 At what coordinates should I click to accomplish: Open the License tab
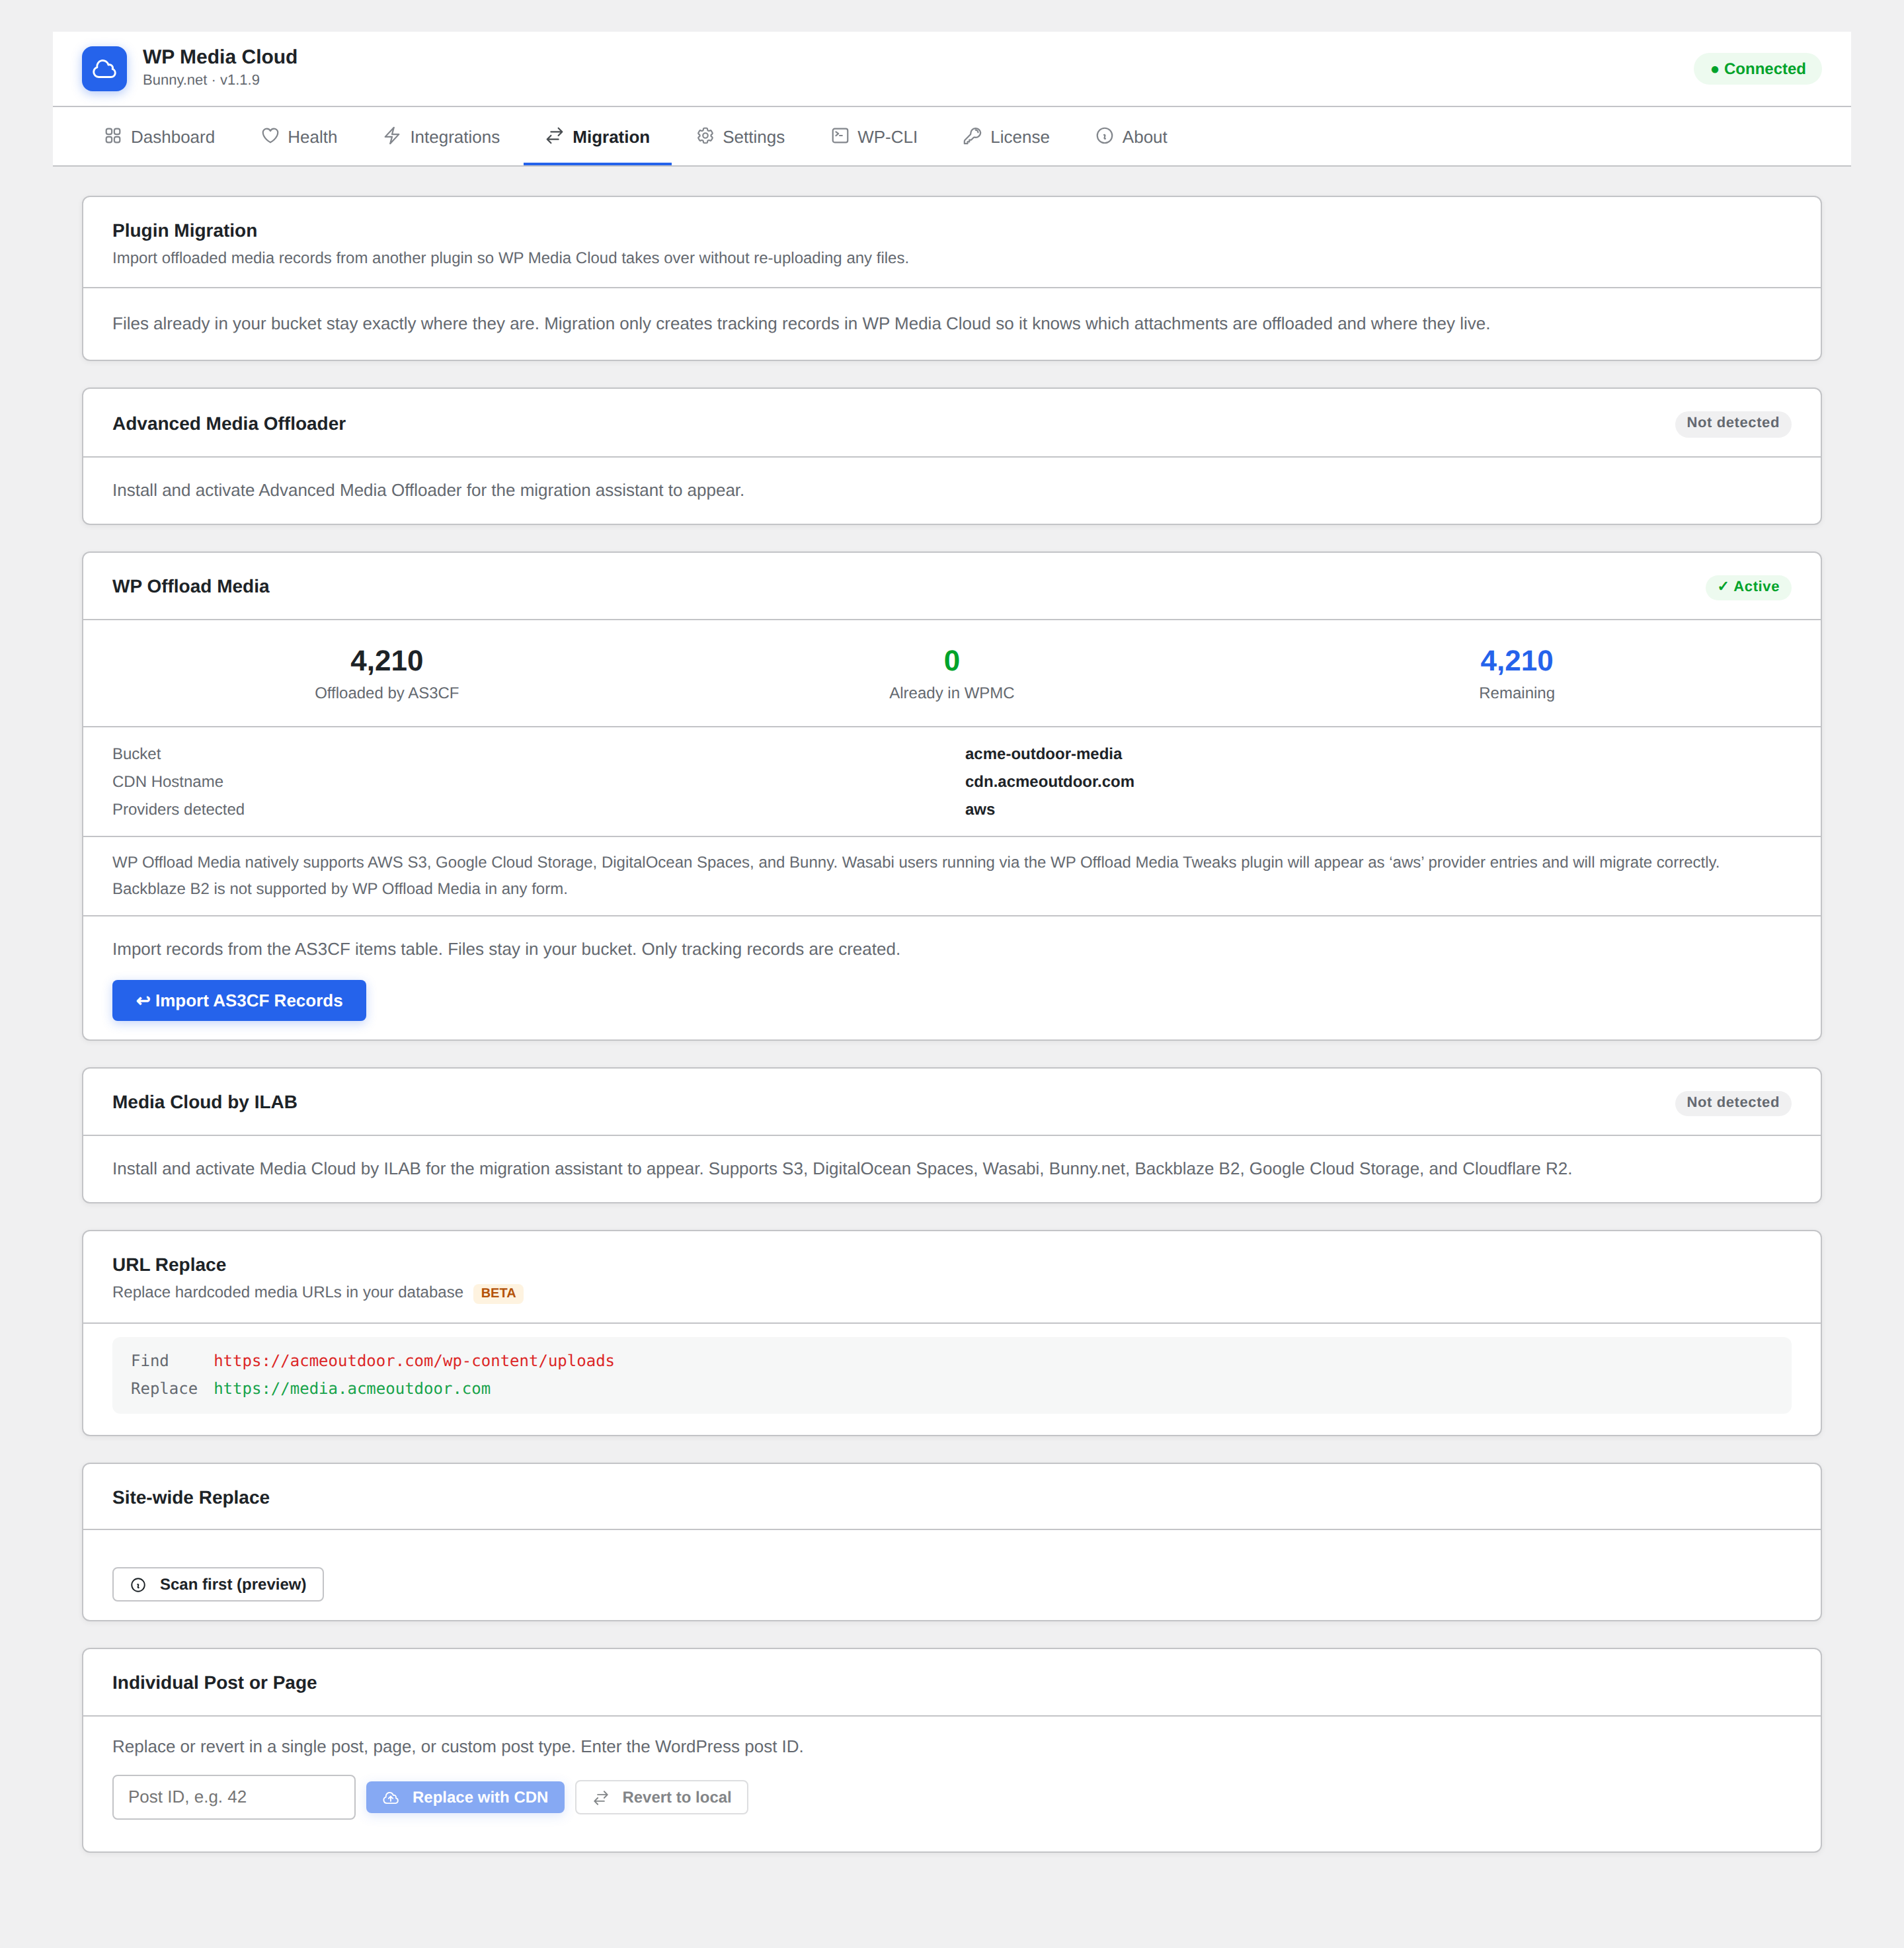[1007, 137]
